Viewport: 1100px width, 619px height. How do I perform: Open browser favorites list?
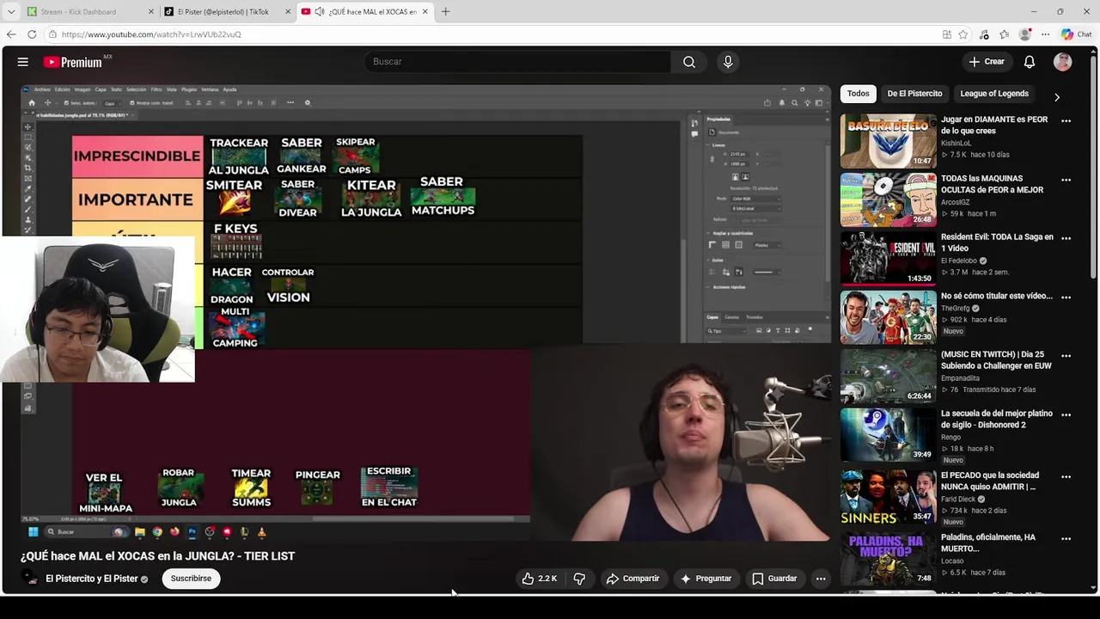1004,34
